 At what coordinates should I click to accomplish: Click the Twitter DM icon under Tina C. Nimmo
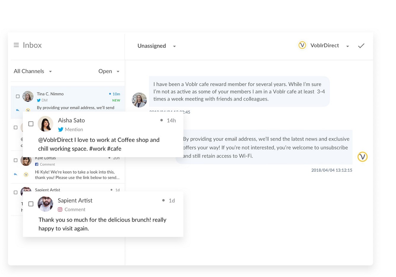(x=39, y=100)
